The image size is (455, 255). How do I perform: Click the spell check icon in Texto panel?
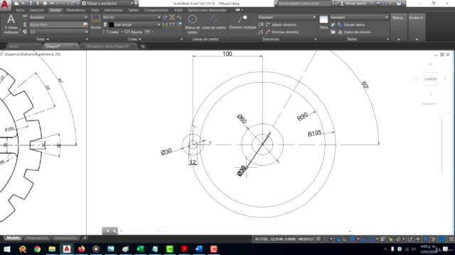point(25,17)
